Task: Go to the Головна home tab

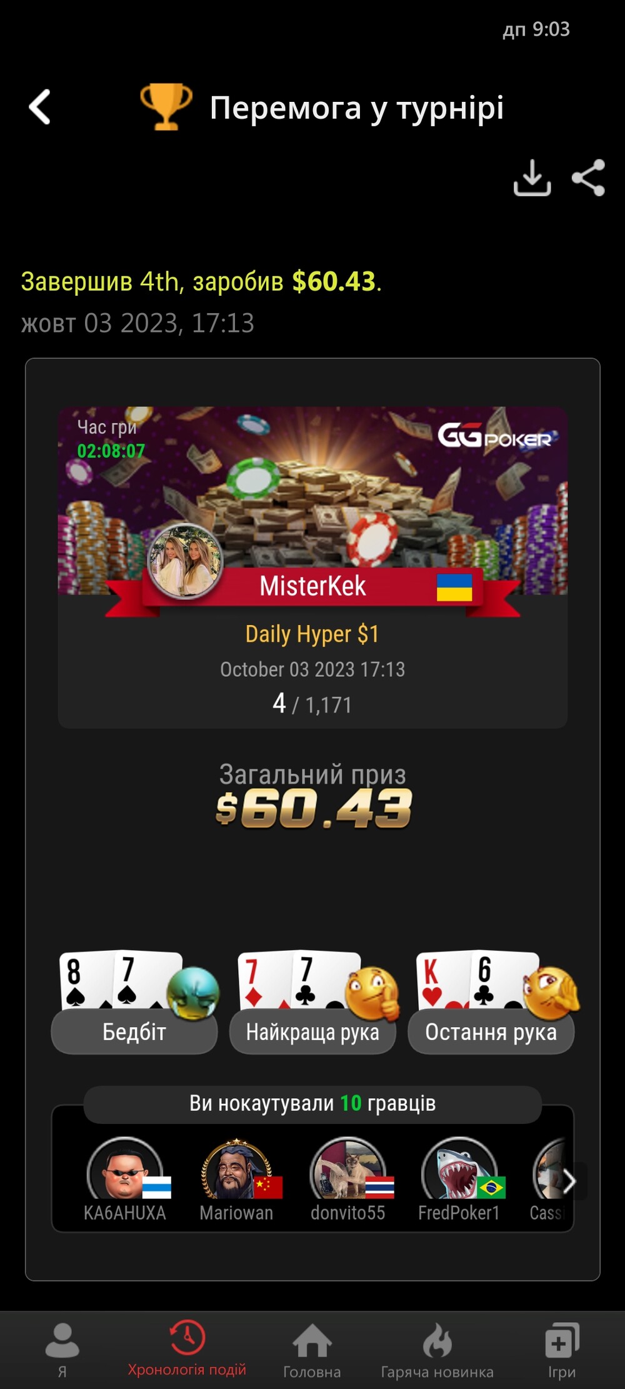Action: point(312,1350)
